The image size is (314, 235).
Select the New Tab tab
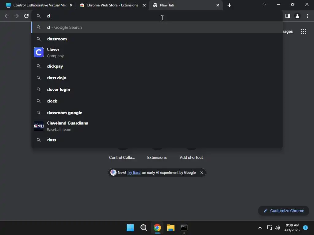pos(186,5)
